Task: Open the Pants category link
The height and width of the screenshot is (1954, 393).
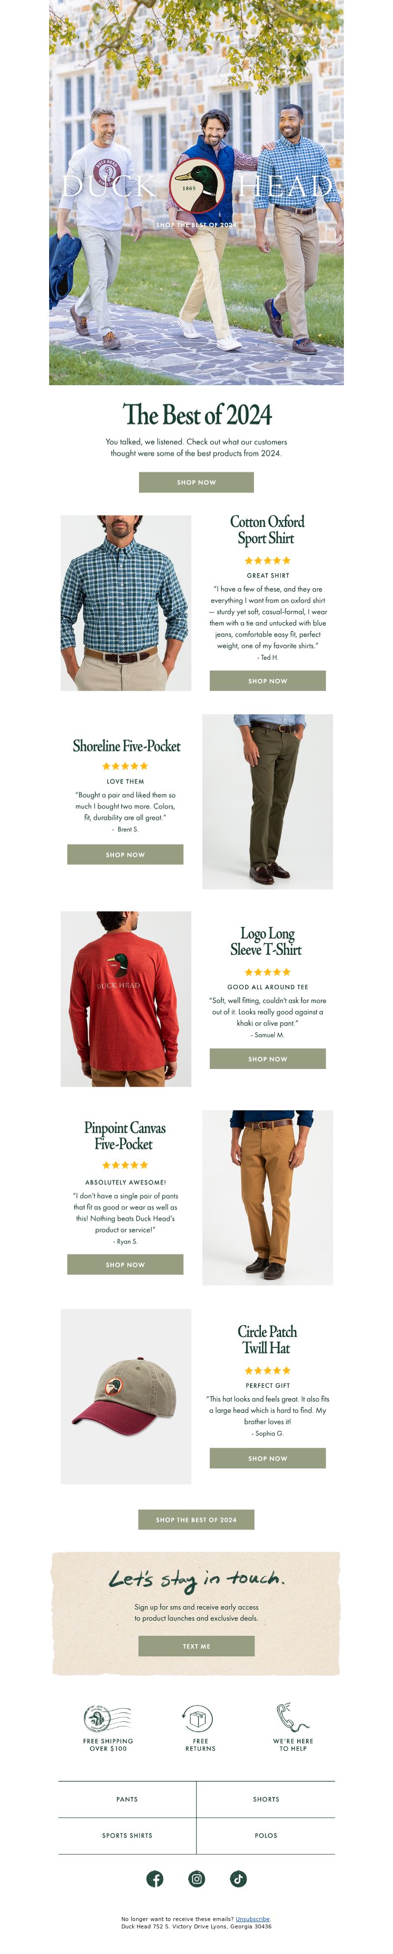Action: [127, 1799]
